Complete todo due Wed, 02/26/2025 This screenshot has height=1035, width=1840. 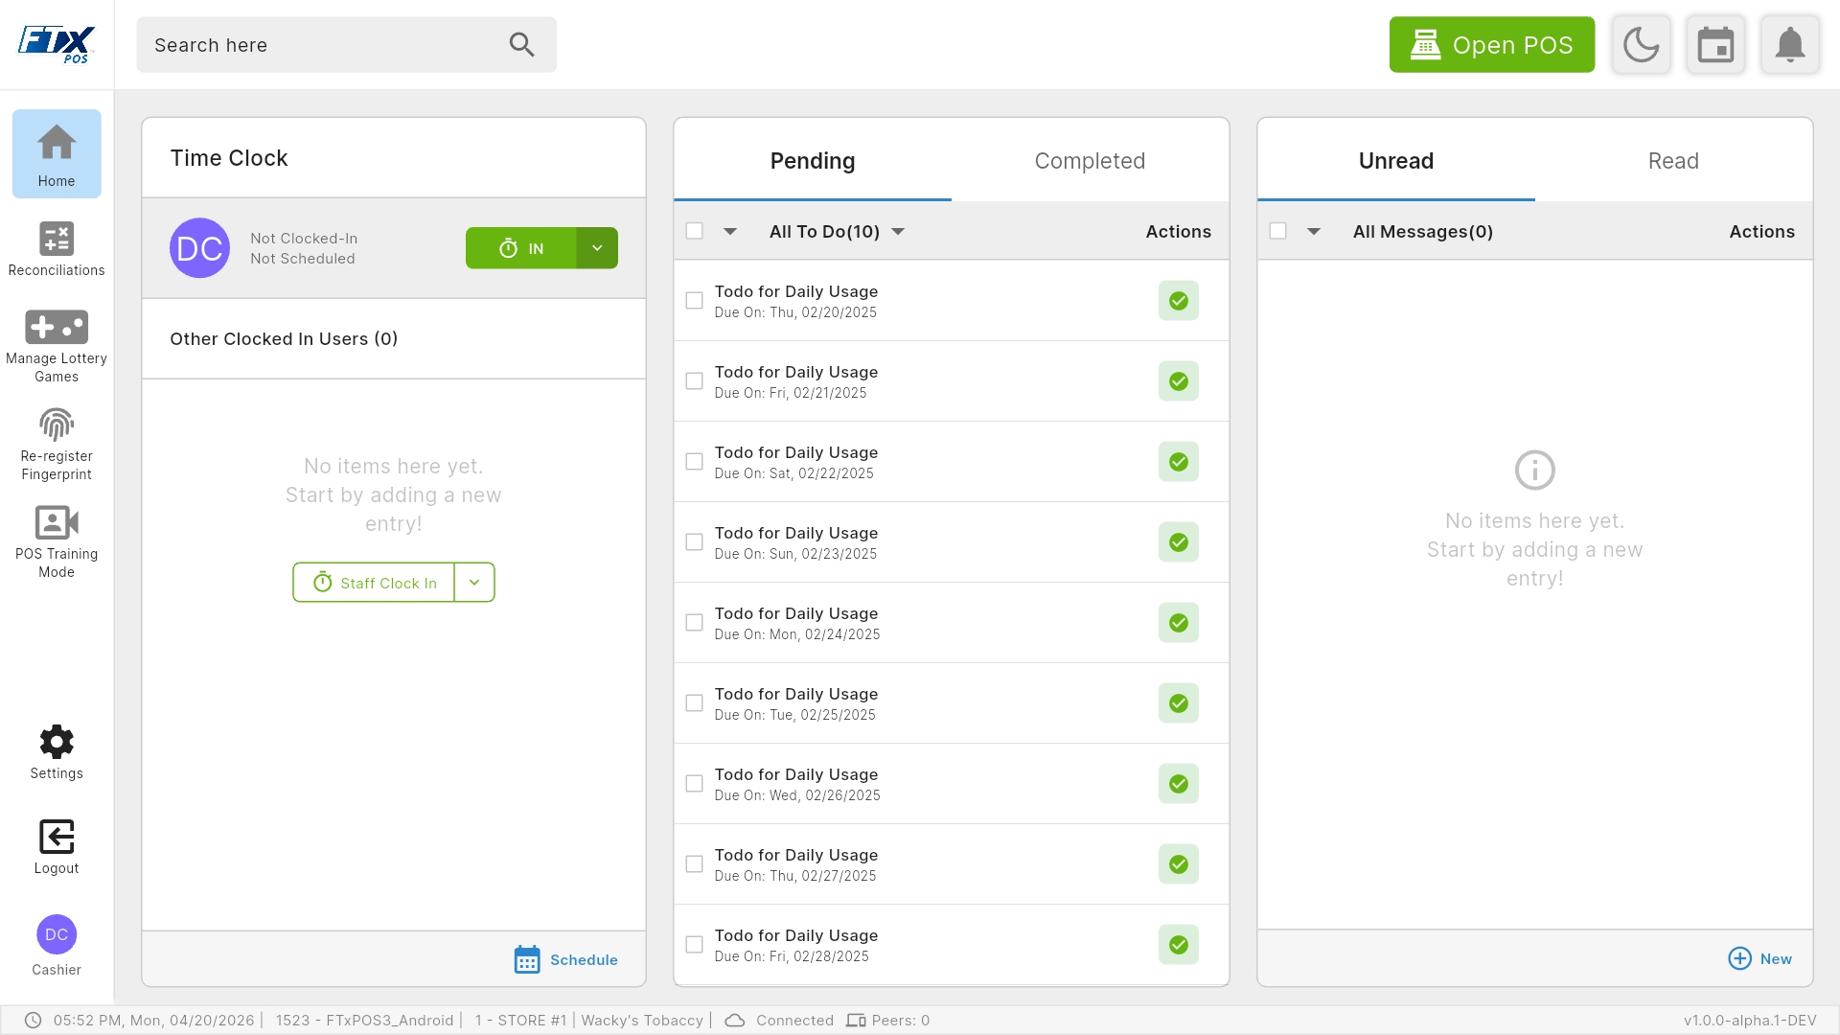pos(1178,784)
